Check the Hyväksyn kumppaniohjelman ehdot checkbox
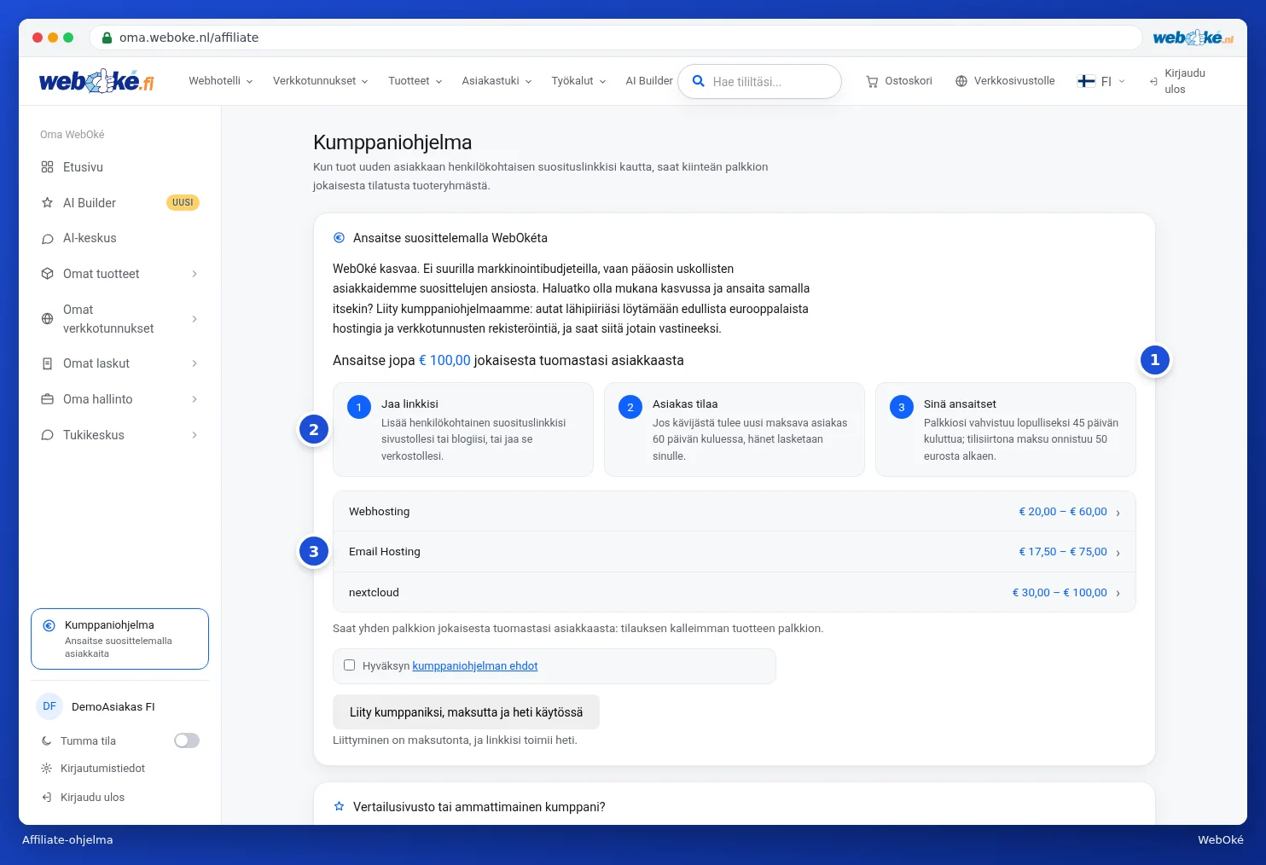Viewport: 1266px width, 865px height. [349, 665]
